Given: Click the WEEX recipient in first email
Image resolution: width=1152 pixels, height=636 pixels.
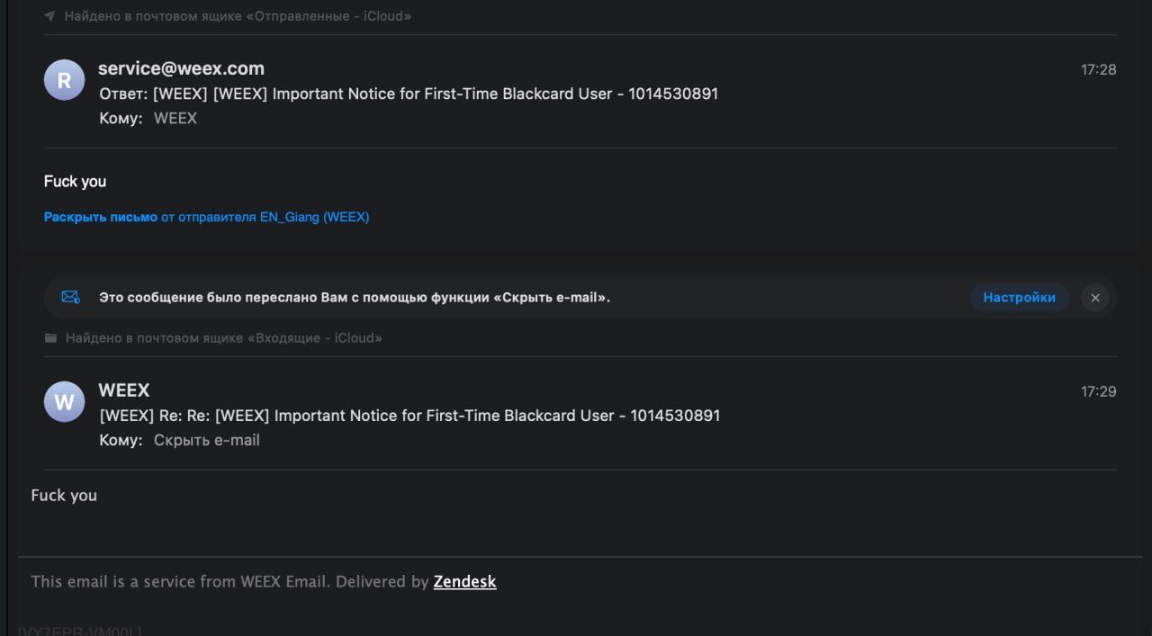Looking at the screenshot, I should point(175,118).
